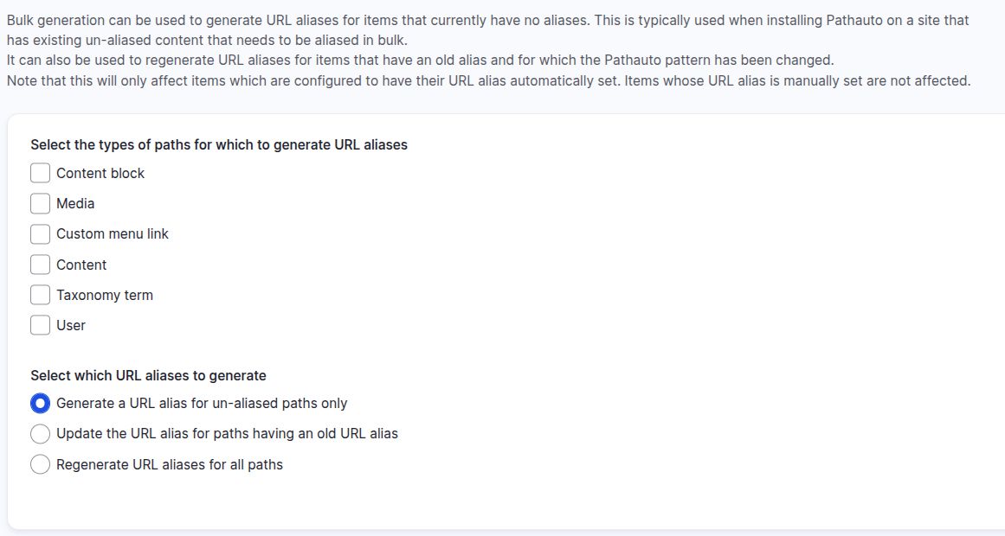This screenshot has height=536, width=1005.
Task: Click the "Taxonomy term" label text
Action: click(x=105, y=296)
